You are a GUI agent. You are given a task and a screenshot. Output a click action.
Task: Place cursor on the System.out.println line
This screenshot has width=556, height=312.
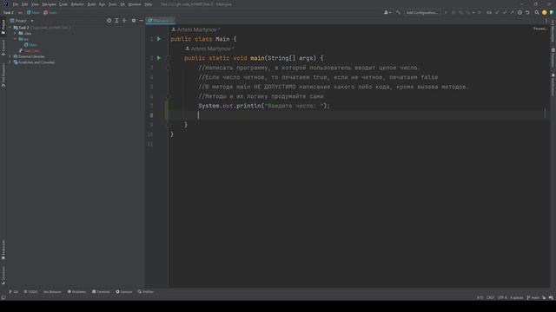264,106
